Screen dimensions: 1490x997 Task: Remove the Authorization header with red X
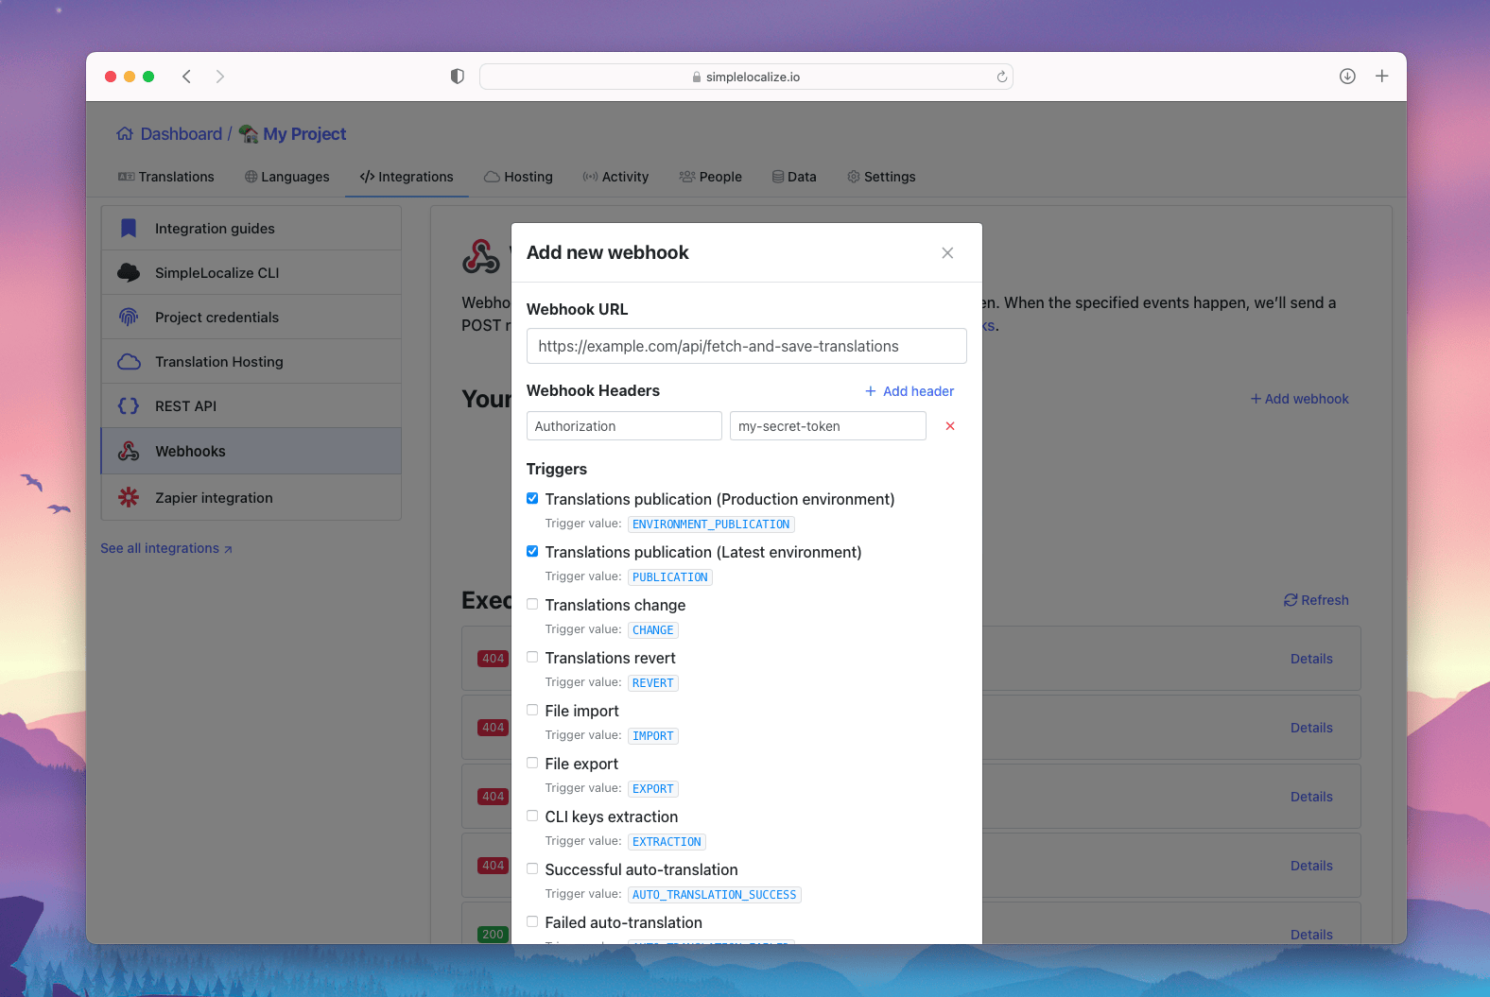(x=950, y=426)
